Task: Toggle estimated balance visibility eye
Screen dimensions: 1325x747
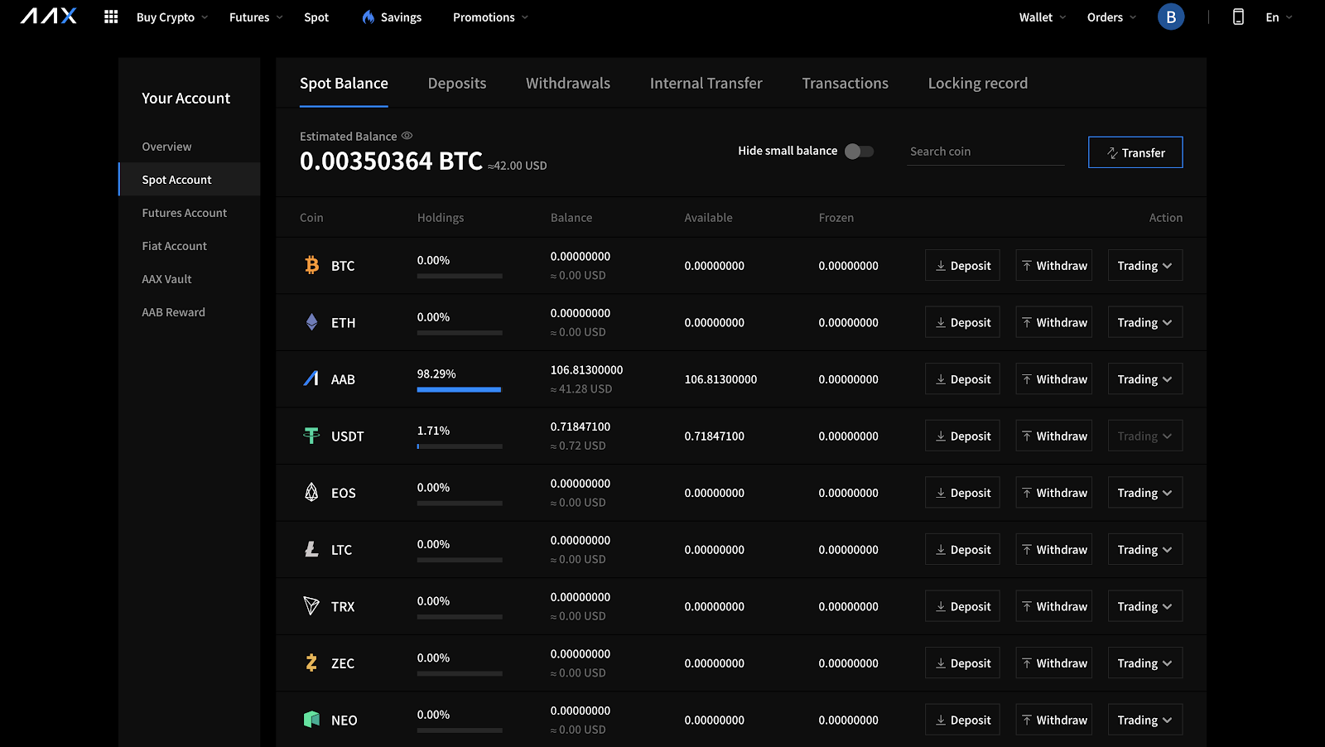Action: click(407, 136)
